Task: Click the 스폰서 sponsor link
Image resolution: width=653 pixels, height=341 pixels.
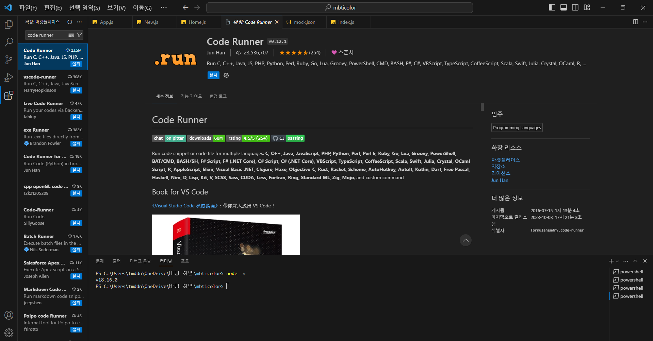Action: coord(343,52)
